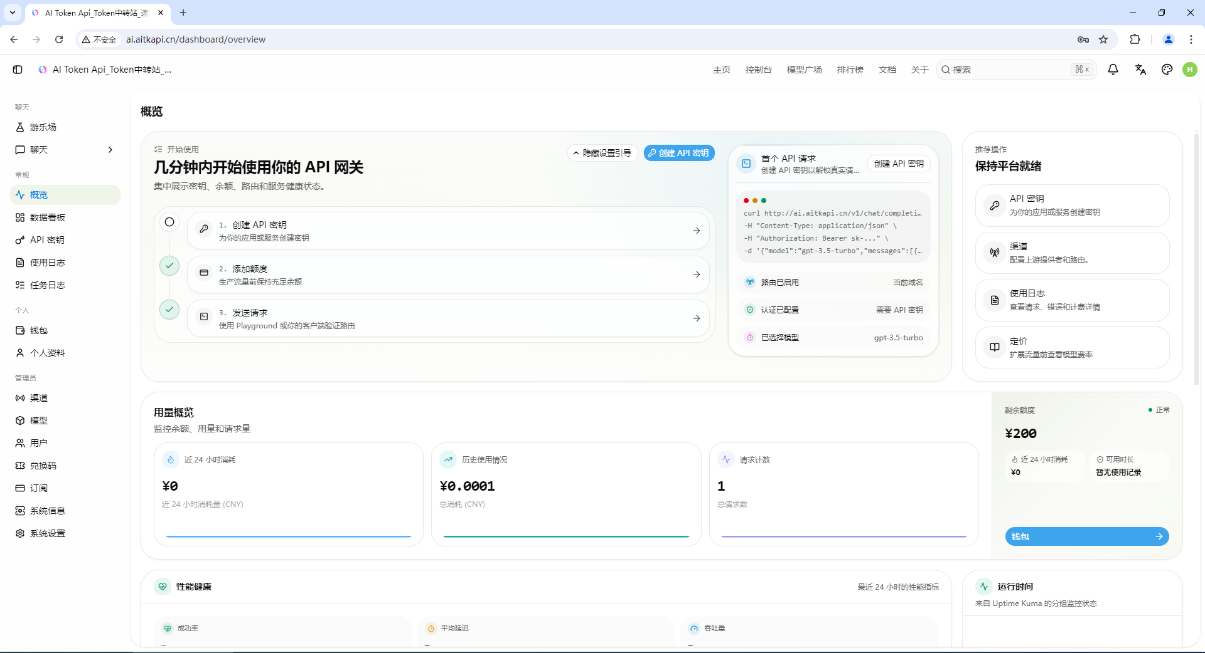Click the Chrome profile icon
The image size is (1205, 653).
(1169, 39)
